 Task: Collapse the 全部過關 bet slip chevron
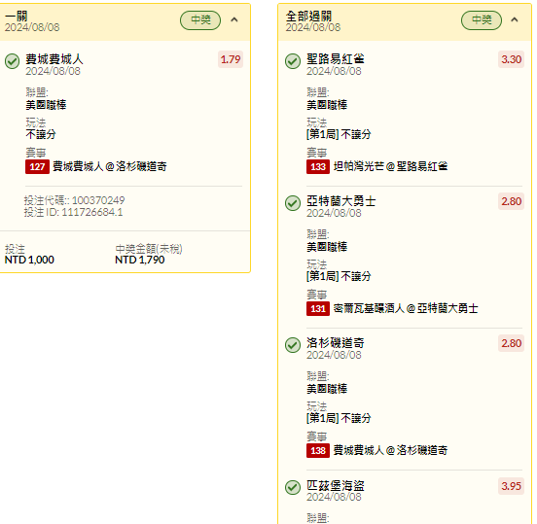(x=515, y=19)
